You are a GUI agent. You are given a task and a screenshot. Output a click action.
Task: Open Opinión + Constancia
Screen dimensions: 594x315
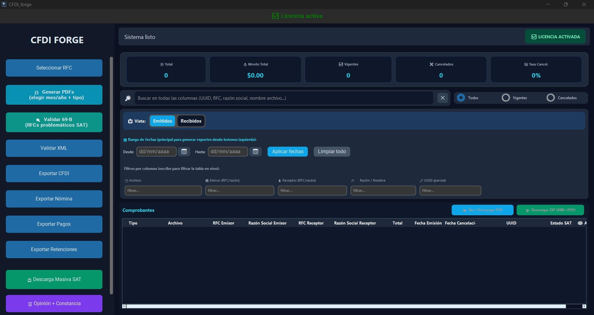pyautogui.click(x=54, y=304)
